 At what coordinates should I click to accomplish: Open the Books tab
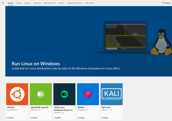click(62, 3)
